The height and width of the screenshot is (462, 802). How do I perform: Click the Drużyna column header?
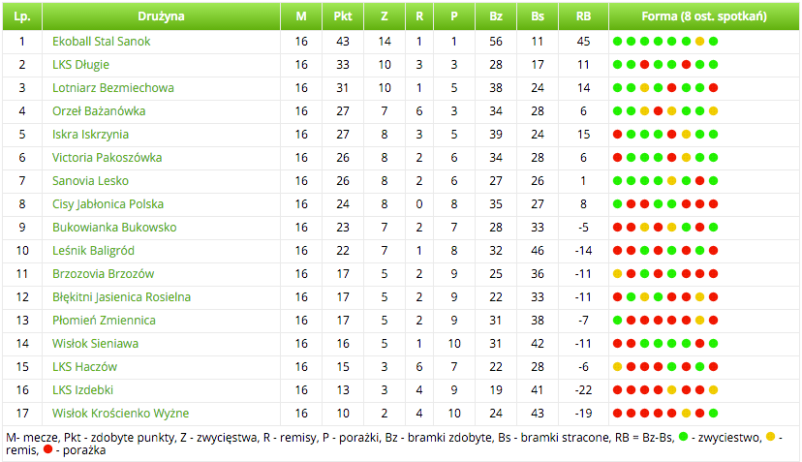(x=161, y=16)
